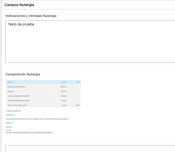Image resolution: width=175 pixels, height=152 pixels.
Task: Open the Gluten certificado alérgeno link
Action: click(29, 132)
